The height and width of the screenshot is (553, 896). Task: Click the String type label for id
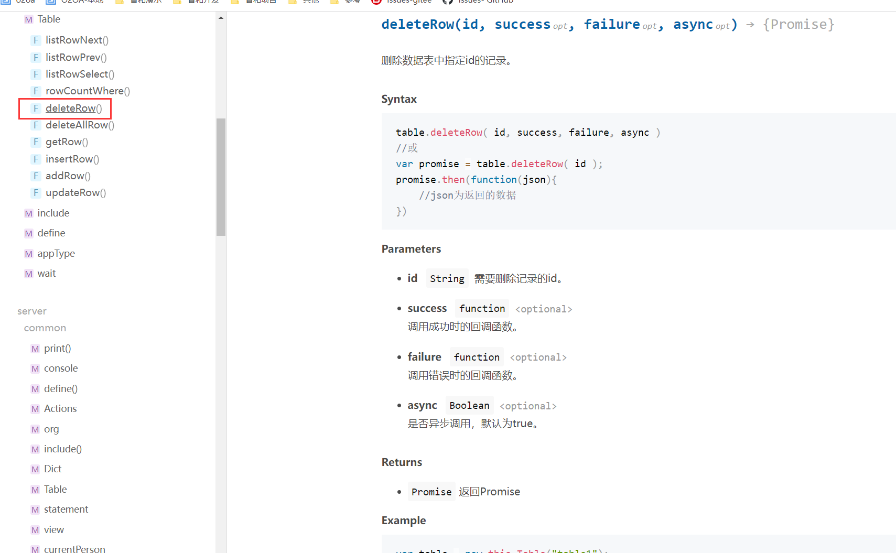tap(447, 279)
